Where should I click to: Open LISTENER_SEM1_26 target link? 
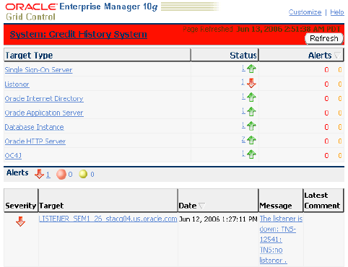tap(108, 219)
